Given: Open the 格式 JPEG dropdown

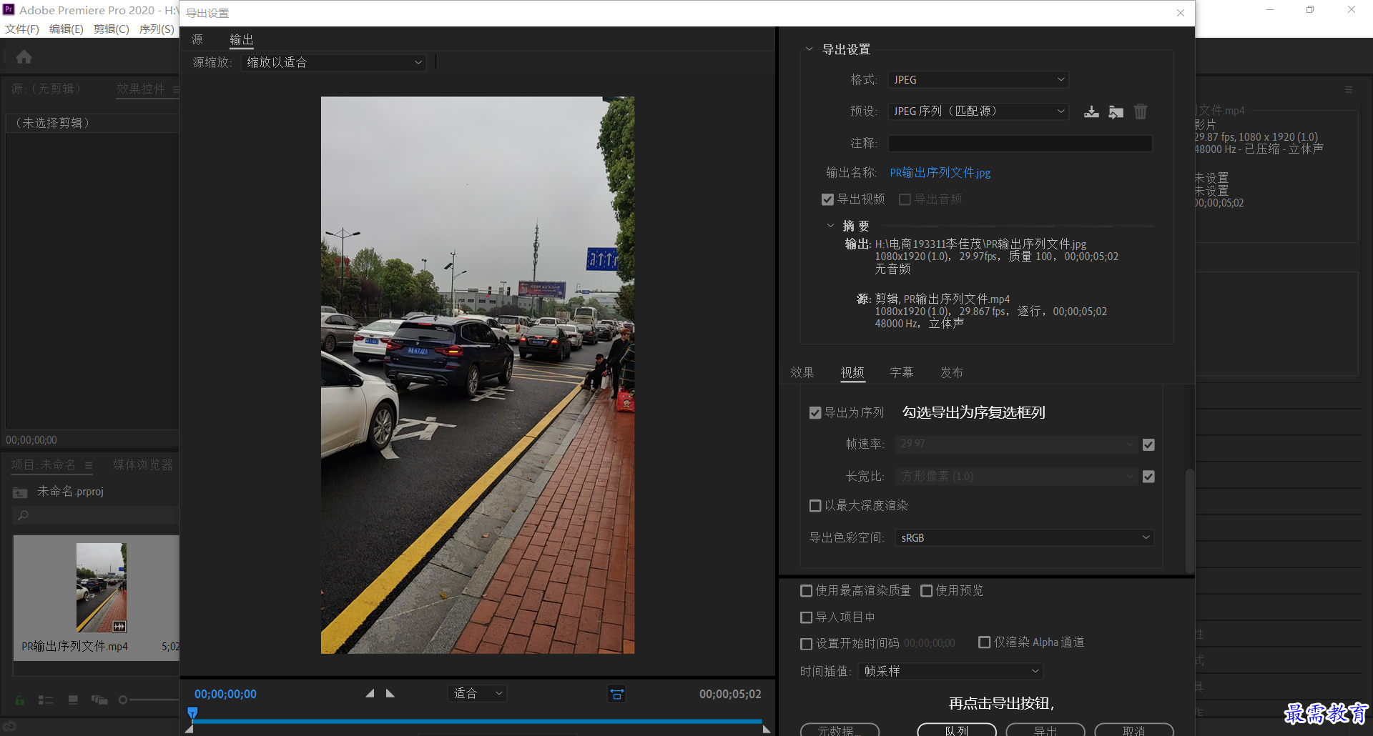Looking at the screenshot, I should click(978, 80).
